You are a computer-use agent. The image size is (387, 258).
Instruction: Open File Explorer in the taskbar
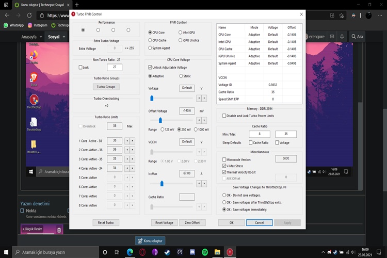pos(217,252)
